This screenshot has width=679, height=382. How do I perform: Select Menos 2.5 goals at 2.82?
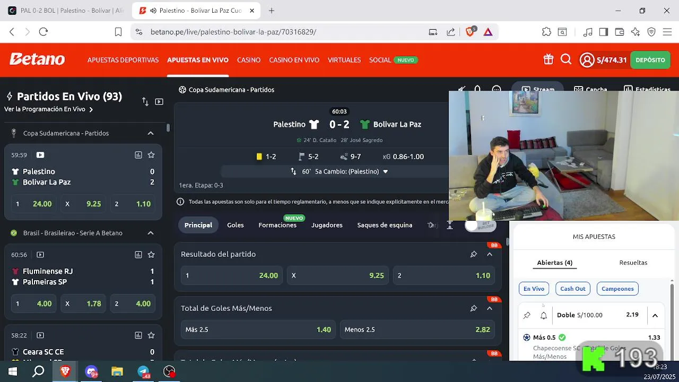point(417,329)
